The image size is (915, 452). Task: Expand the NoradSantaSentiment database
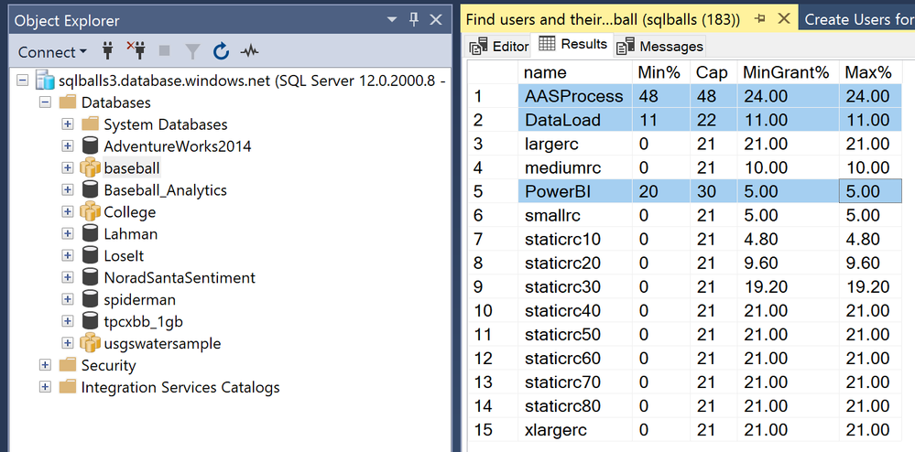click(67, 277)
